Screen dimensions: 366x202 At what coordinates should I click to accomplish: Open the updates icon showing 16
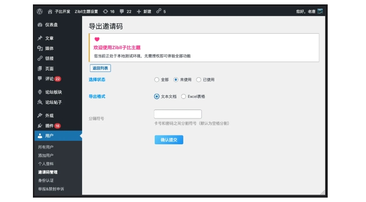106,11
